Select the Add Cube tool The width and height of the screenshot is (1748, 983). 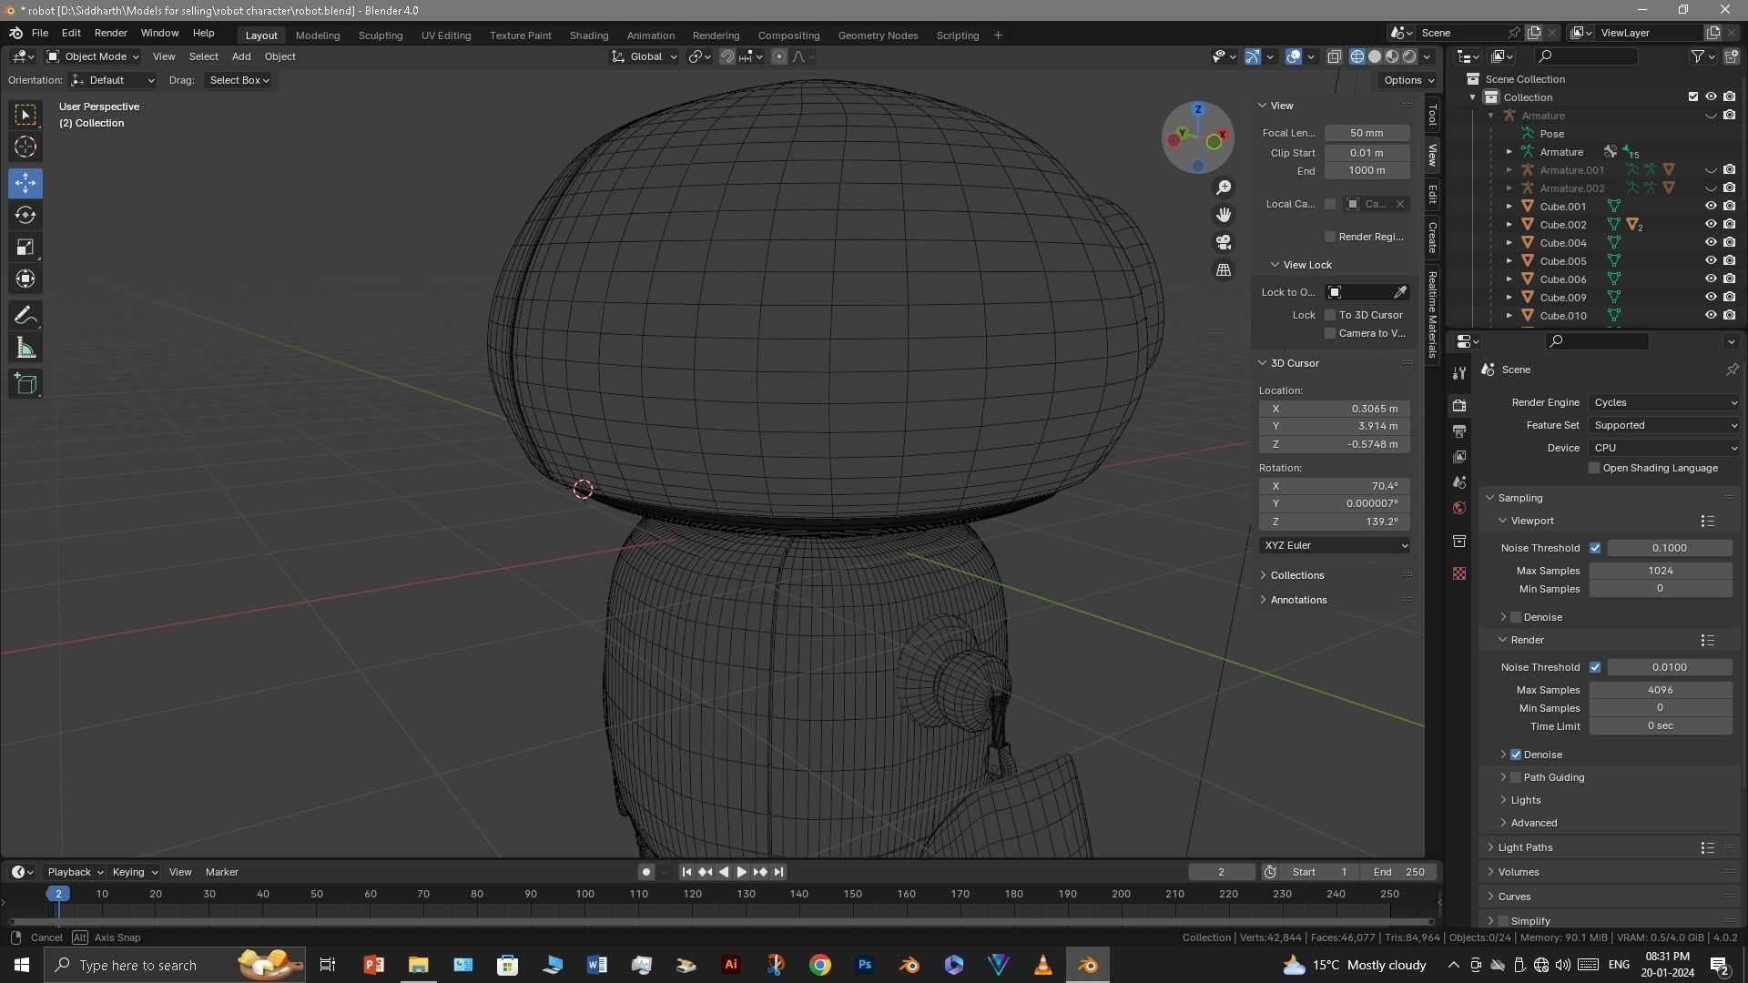pos(25,384)
